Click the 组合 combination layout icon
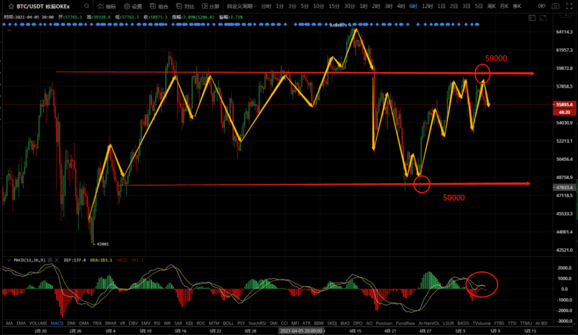 [160, 6]
